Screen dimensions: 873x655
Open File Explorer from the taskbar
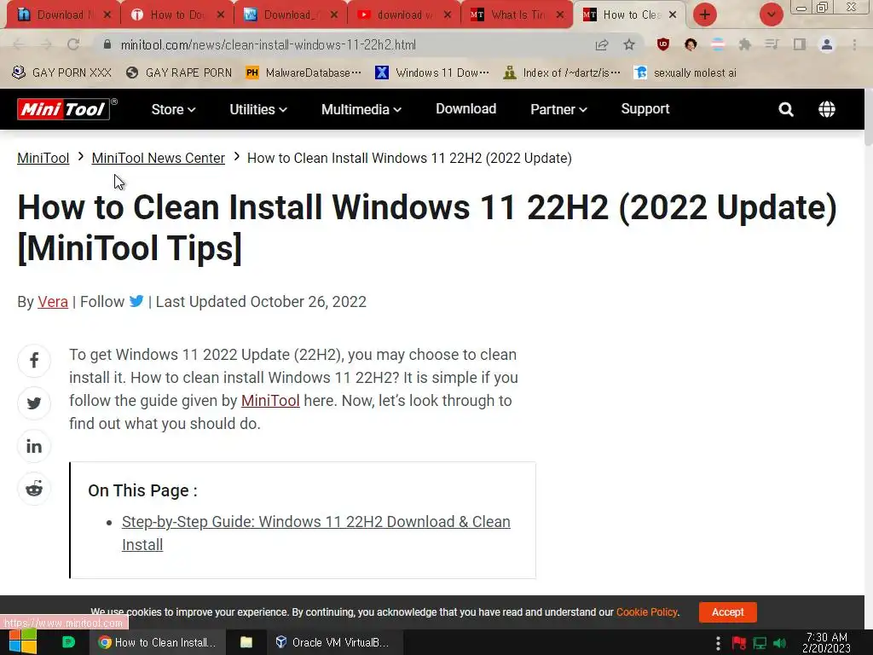pos(246,642)
